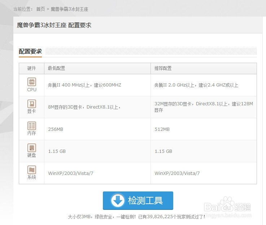
Task: Click recommended hard disk value 1.15 GB
Action: click(x=163, y=151)
